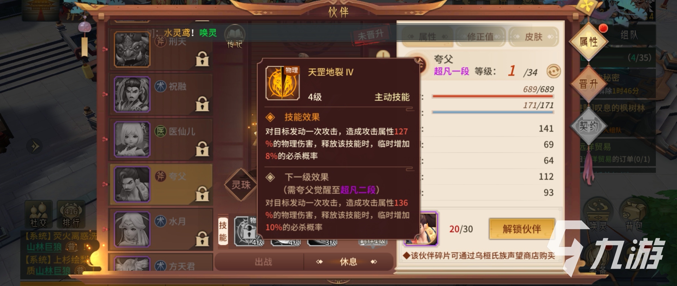The height and width of the screenshot is (286, 677).
Task: Switch to the 出战 battle state
Action: [x=263, y=262]
